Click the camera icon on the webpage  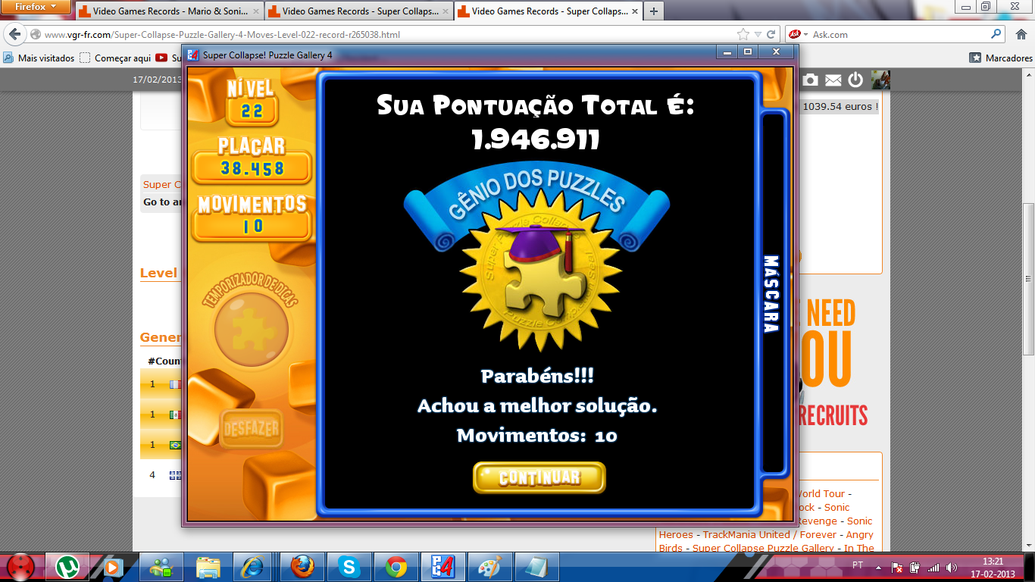(810, 80)
